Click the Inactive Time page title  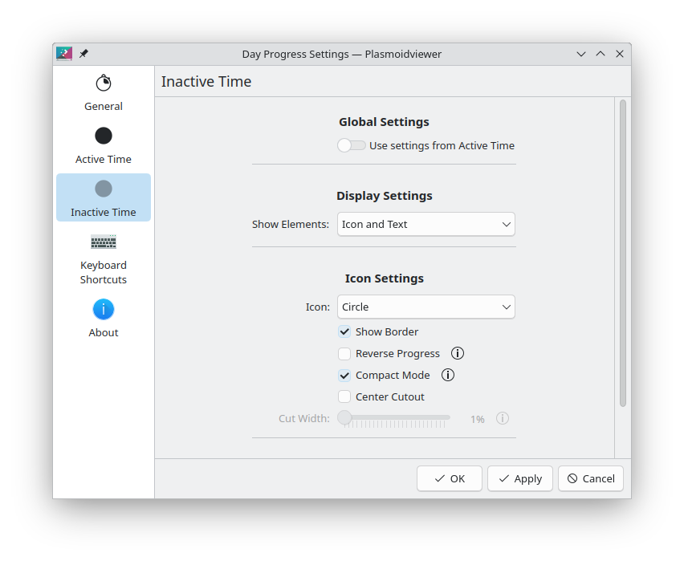tap(206, 82)
